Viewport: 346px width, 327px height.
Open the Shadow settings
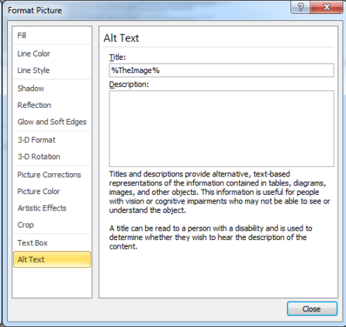[52, 89]
